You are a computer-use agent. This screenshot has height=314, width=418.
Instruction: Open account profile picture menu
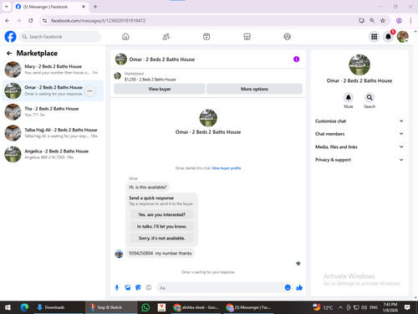[403, 37]
